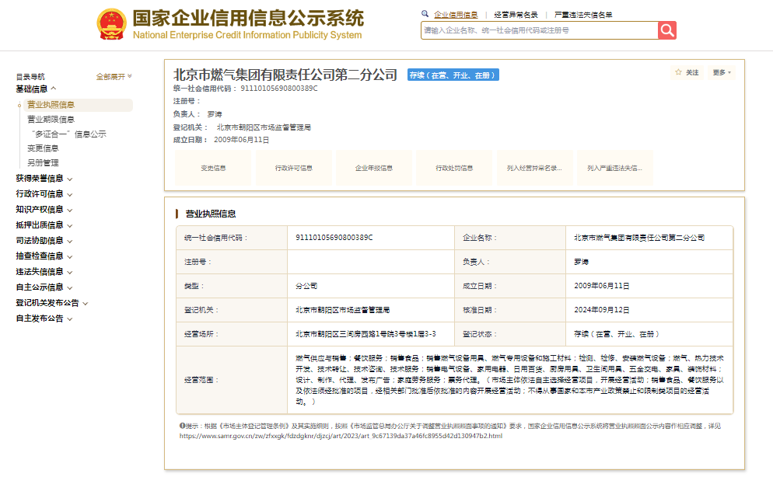Image resolution: width=773 pixels, height=484 pixels.
Task: Click the national emblem logo
Action: 112,25
